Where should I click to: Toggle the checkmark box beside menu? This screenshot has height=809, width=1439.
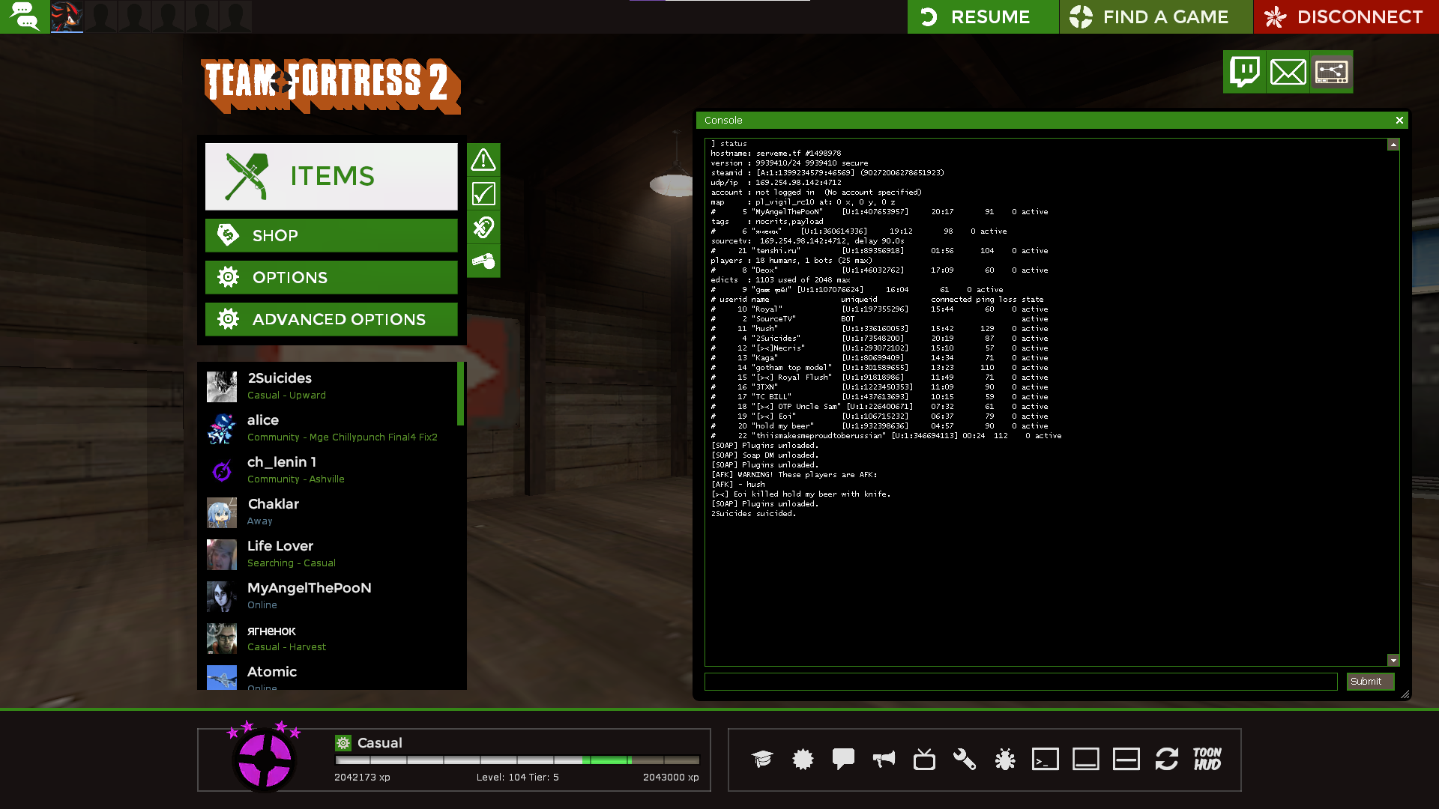pos(483,194)
